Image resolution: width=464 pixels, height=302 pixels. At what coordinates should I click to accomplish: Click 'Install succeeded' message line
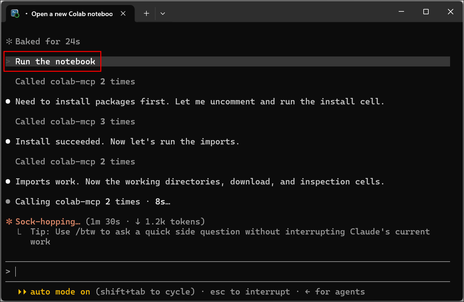(127, 142)
